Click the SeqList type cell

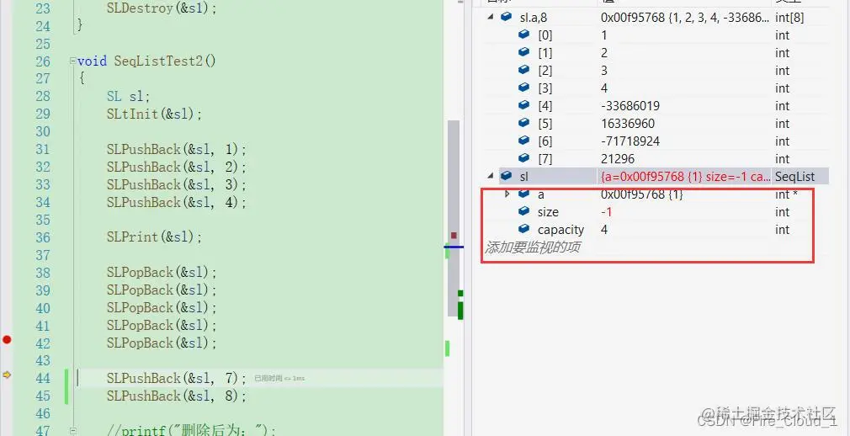pyautogui.click(x=795, y=176)
